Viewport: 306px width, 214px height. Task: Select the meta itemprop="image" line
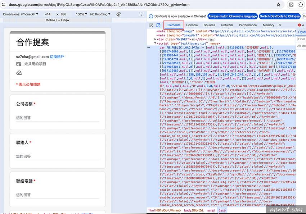coord(226,31)
